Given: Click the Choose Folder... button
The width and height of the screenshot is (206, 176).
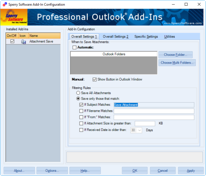Looking at the screenshot, I should point(175,55).
